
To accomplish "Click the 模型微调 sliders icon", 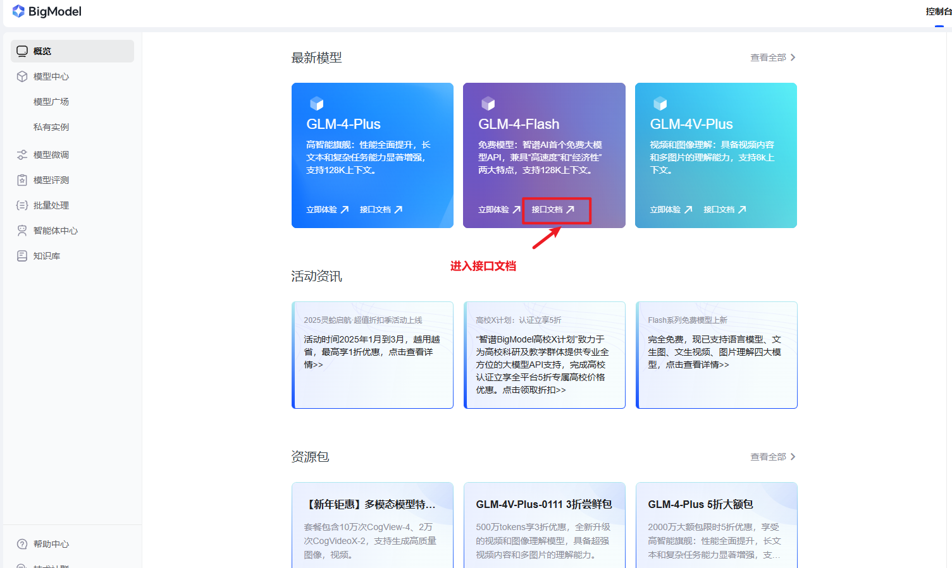I will pos(22,155).
